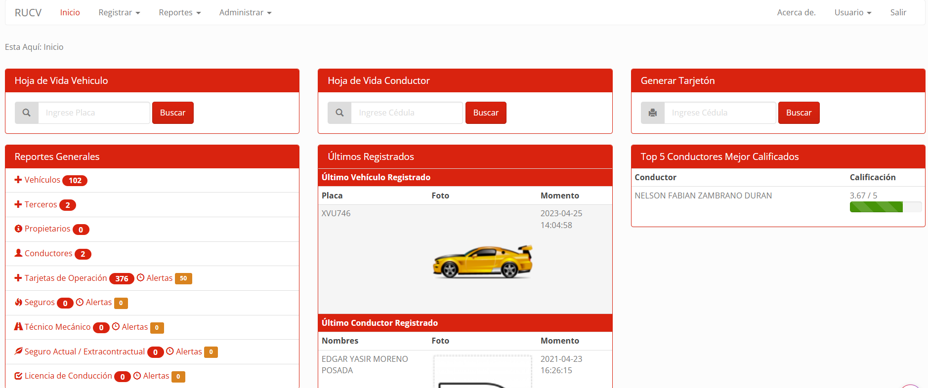The width and height of the screenshot is (928, 388).
Task: Open the Propietarios report link
Action: (x=47, y=229)
